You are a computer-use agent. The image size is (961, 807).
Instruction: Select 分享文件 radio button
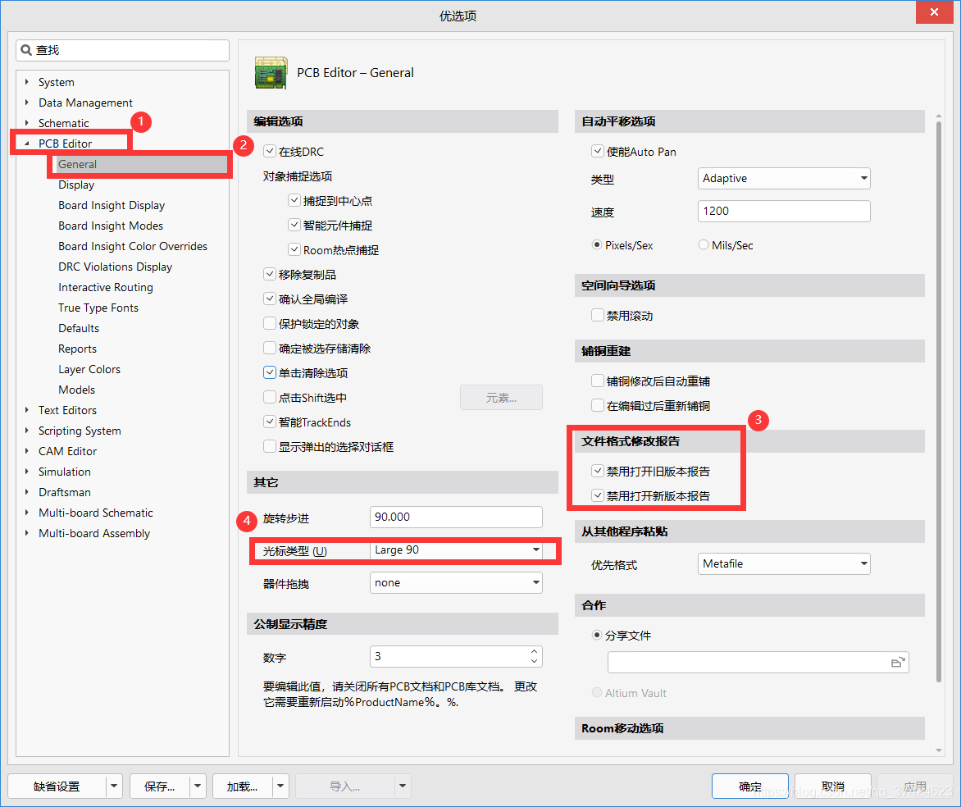point(596,636)
